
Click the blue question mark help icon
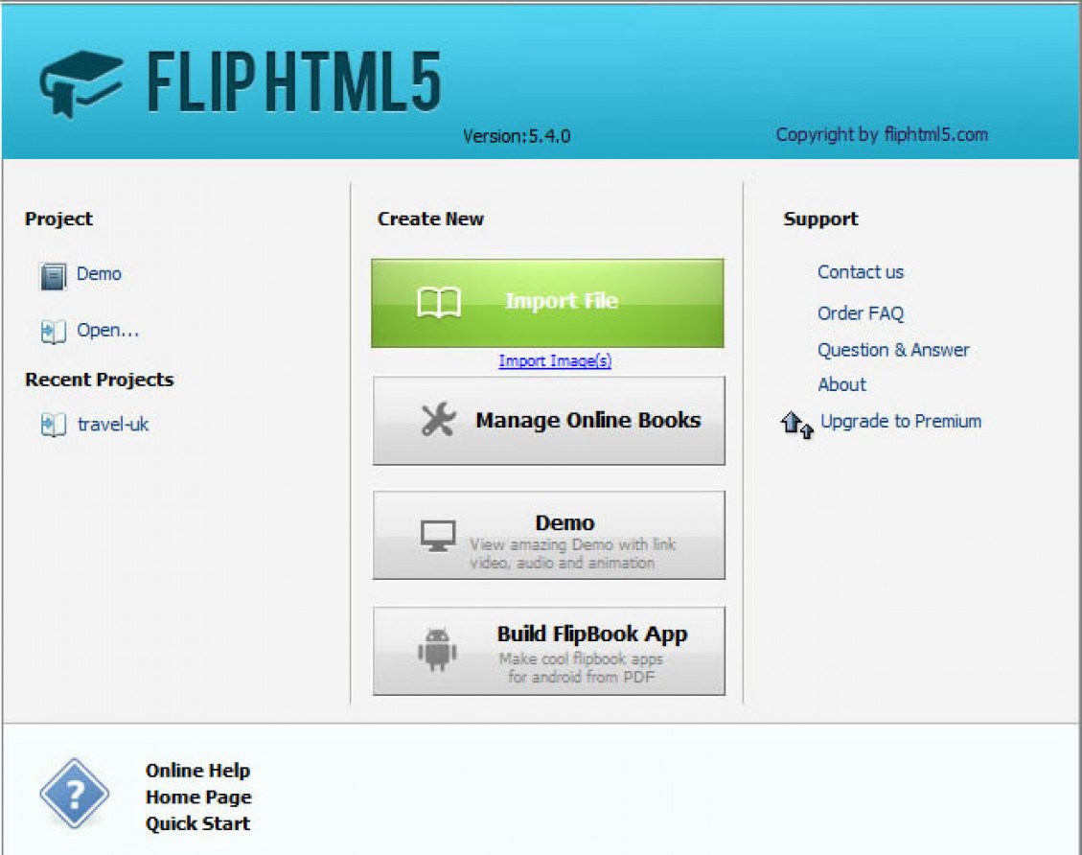click(x=74, y=794)
